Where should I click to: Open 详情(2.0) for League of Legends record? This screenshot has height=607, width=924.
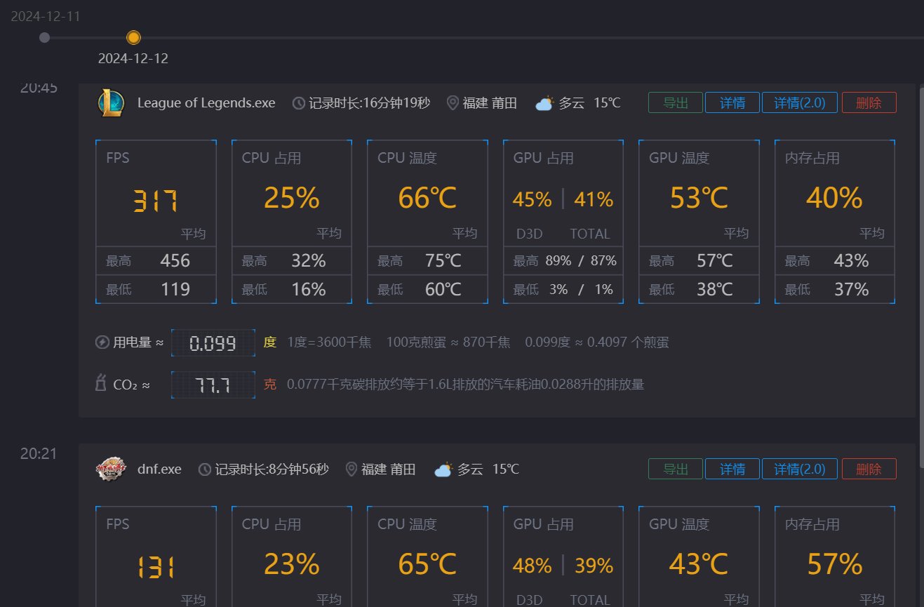click(799, 102)
